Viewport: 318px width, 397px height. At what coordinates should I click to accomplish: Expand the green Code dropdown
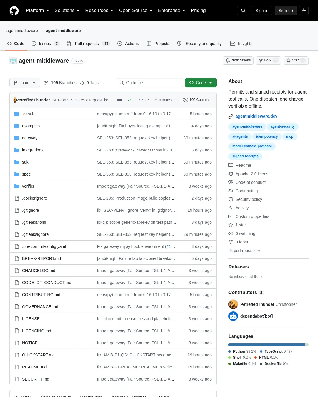pyautogui.click(x=201, y=83)
